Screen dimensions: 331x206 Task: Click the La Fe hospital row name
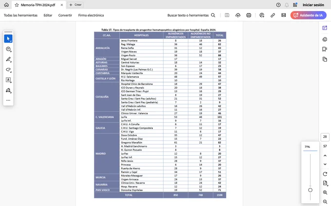124,117
